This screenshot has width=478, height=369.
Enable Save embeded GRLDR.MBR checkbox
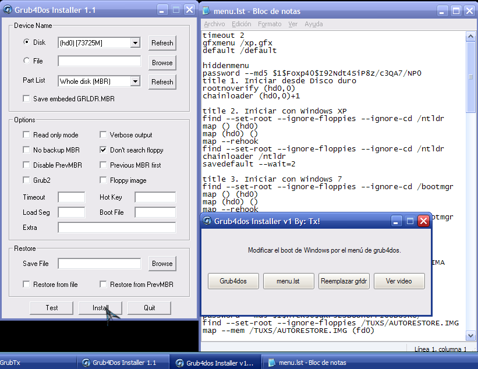click(x=27, y=99)
